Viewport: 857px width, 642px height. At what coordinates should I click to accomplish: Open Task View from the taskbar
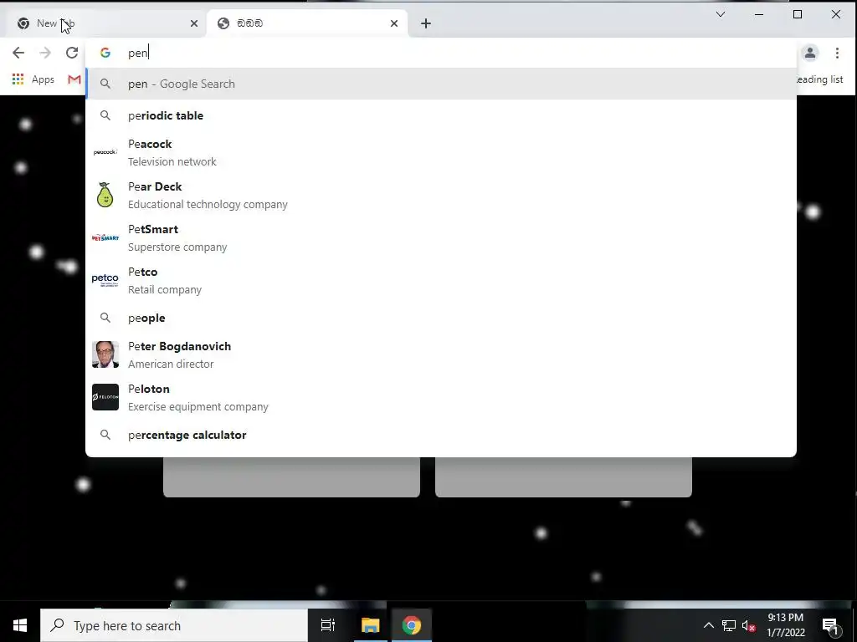tap(328, 625)
